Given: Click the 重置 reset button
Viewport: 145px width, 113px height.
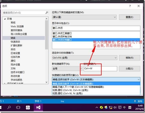Looking at the screenshot, I should point(129,17).
